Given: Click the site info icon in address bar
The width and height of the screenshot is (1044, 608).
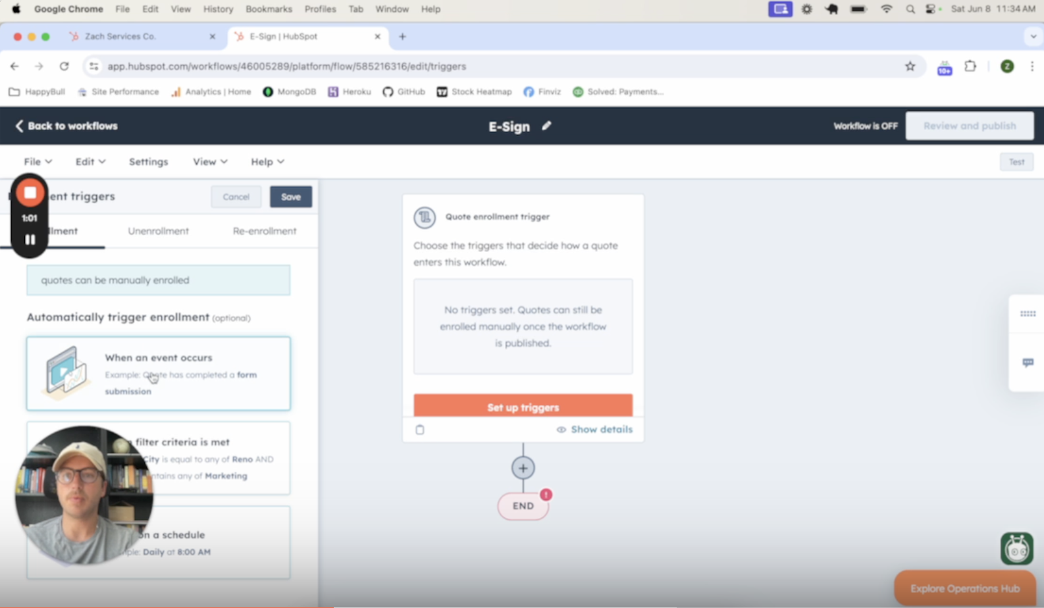Looking at the screenshot, I should click(94, 66).
